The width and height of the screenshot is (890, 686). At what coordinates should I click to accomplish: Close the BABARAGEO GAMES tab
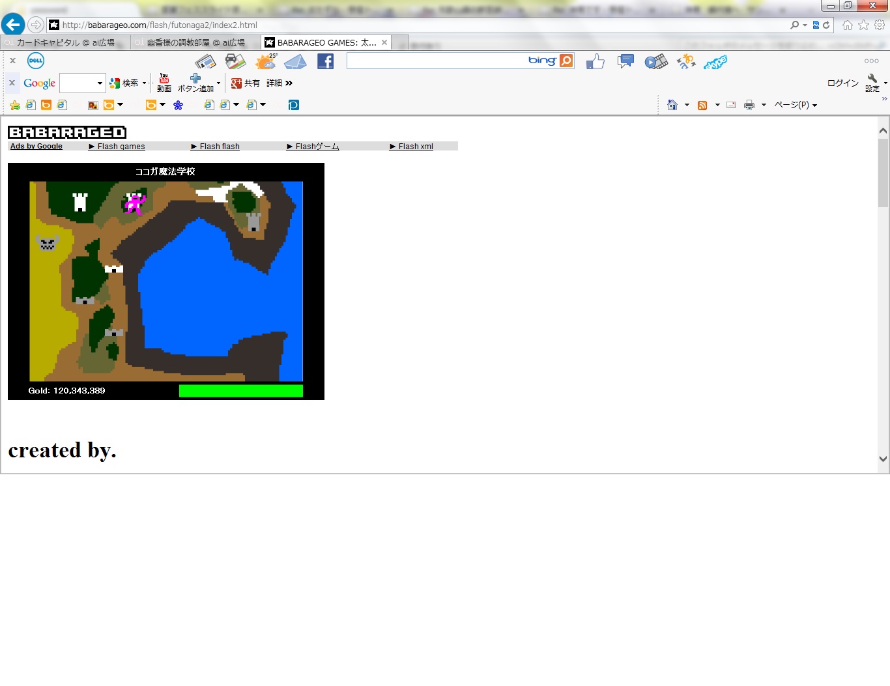[384, 42]
